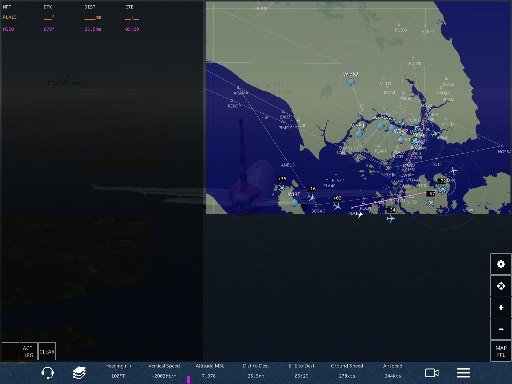Tap the WIBT airport marker

294,202
